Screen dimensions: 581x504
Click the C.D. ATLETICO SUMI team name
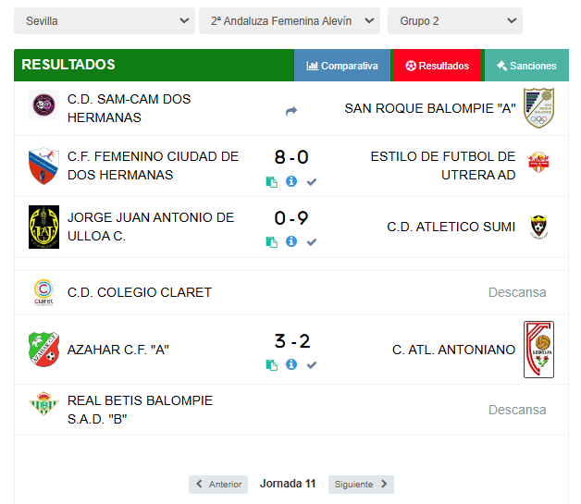451,227
